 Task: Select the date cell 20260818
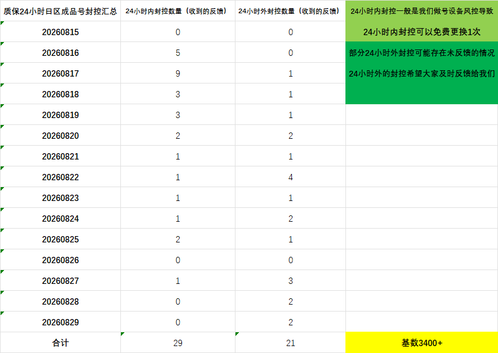[x=60, y=94]
